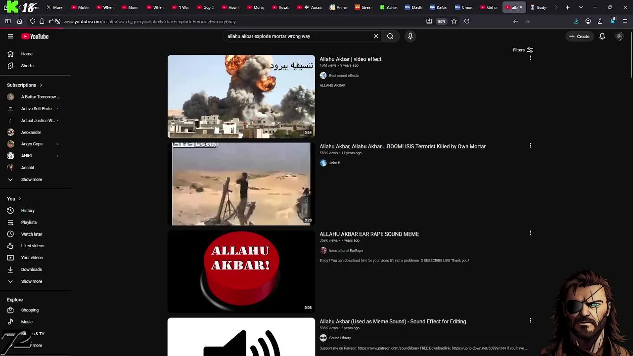Viewport: 633px width, 356px height.
Task: Play the Allahu Akbar video effect thumbnail
Action: 241,96
